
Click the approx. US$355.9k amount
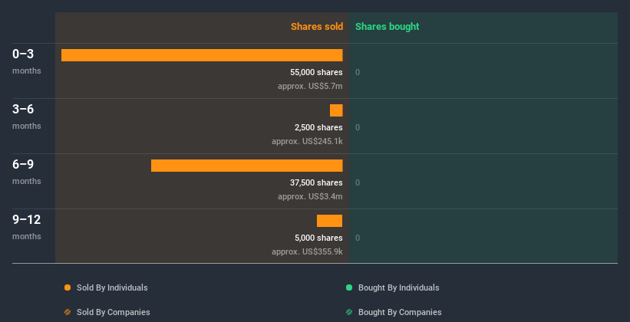click(307, 251)
